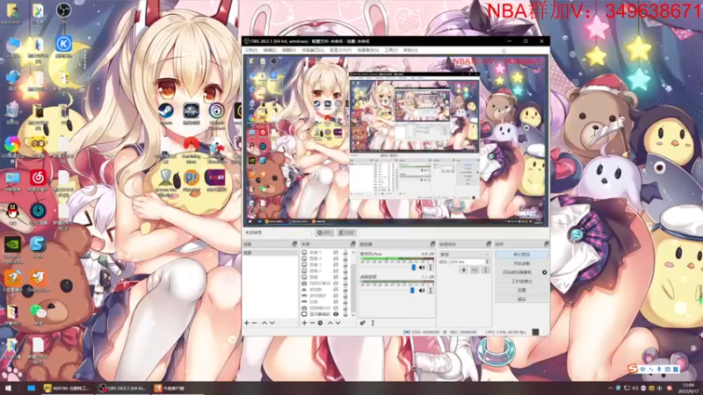Screen dimensions: 703x395
Task: Open virtual camera settings gear icon
Action: tap(544, 272)
